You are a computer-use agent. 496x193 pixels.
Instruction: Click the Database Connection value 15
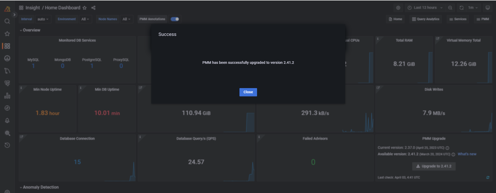click(x=77, y=162)
